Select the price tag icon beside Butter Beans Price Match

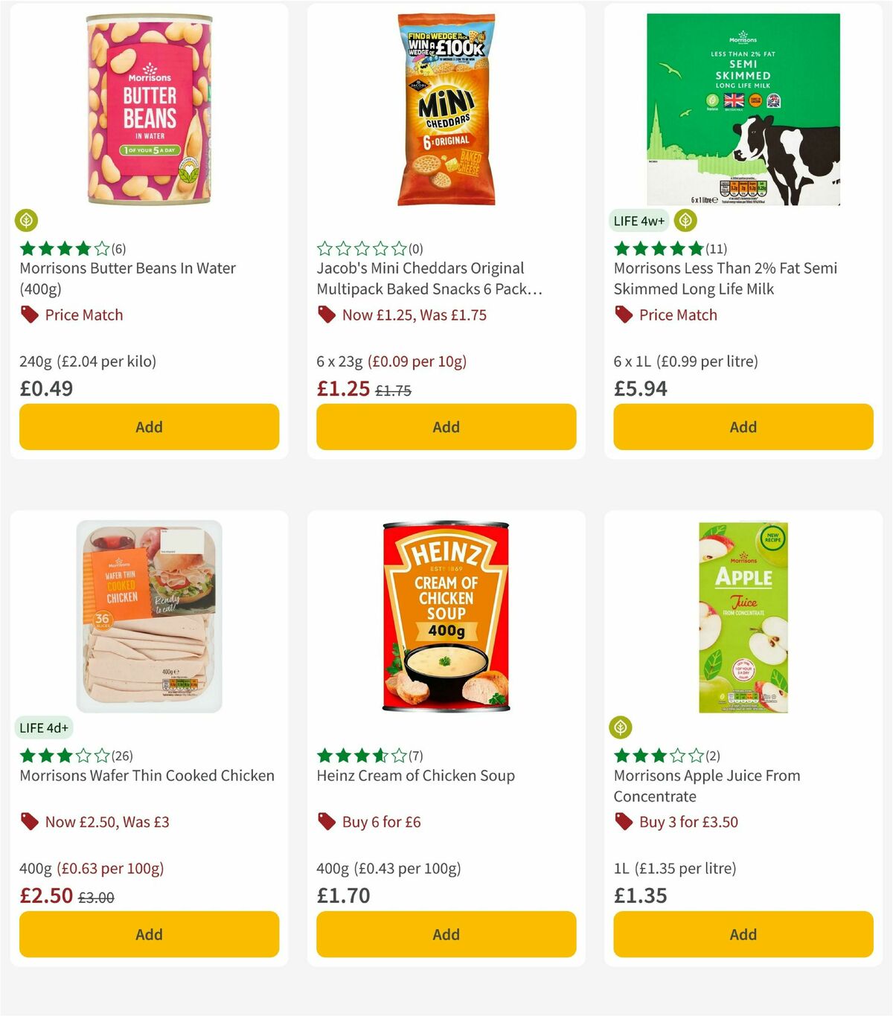(x=28, y=315)
